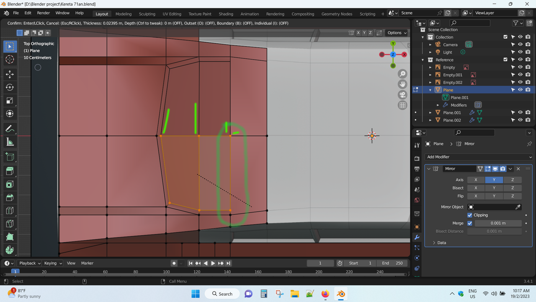Open the Add Modifier dropdown
Viewport: 536px width, 302px height.
(x=478, y=157)
